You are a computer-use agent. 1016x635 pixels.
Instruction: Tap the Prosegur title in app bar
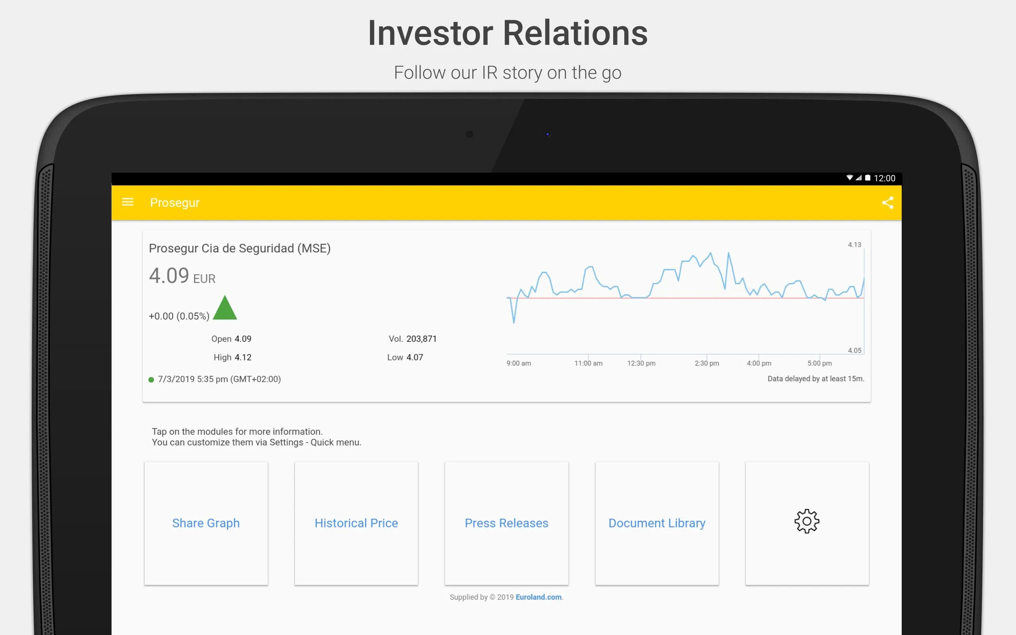[175, 202]
